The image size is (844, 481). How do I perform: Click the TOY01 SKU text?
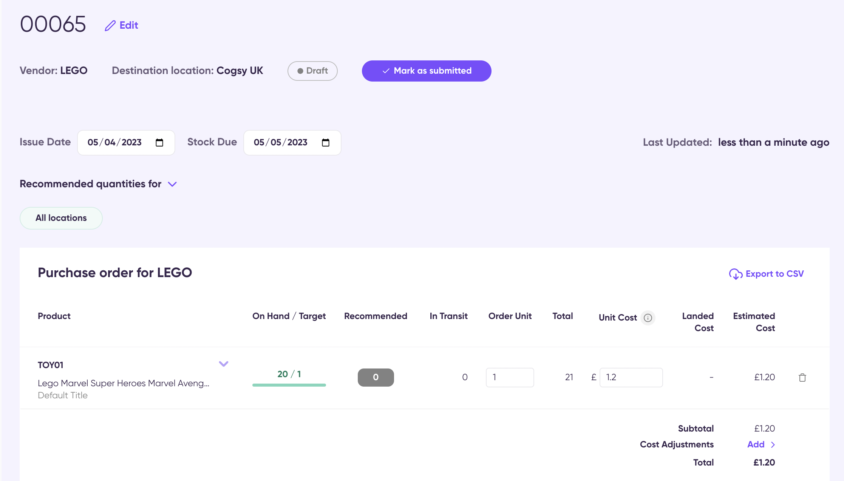click(x=51, y=365)
